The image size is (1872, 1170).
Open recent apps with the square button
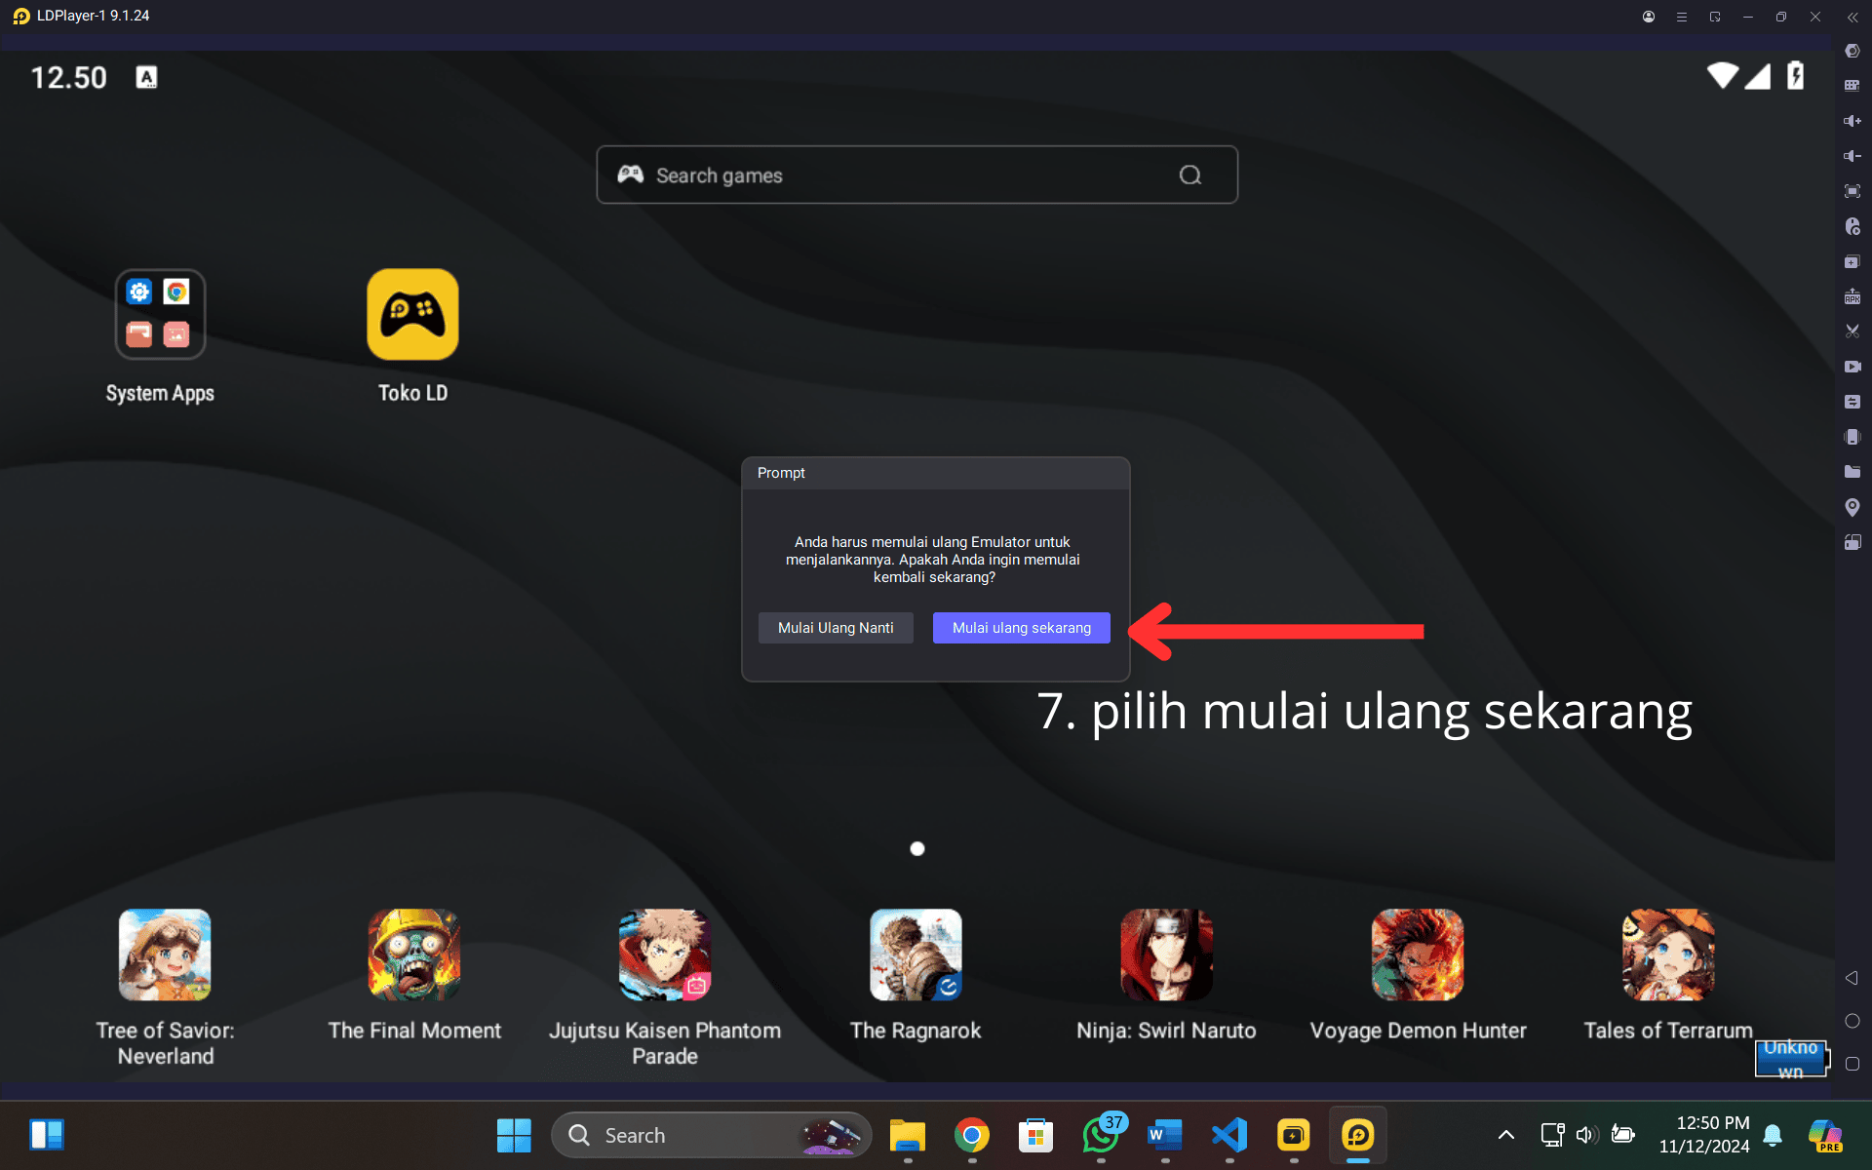(1852, 1063)
